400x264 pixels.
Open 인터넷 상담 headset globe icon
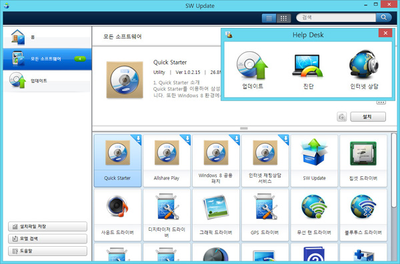click(364, 64)
